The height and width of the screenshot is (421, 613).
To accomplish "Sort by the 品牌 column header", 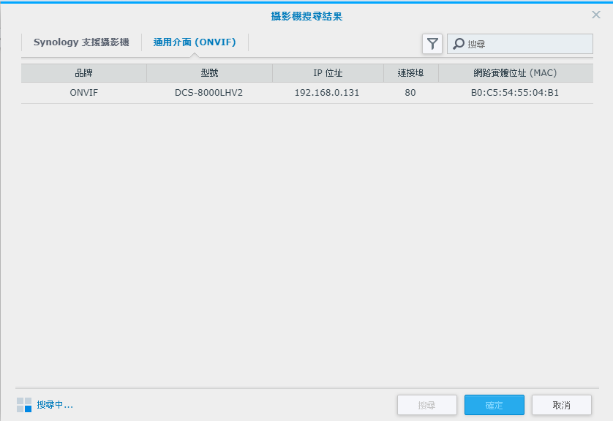I will tap(83, 73).
